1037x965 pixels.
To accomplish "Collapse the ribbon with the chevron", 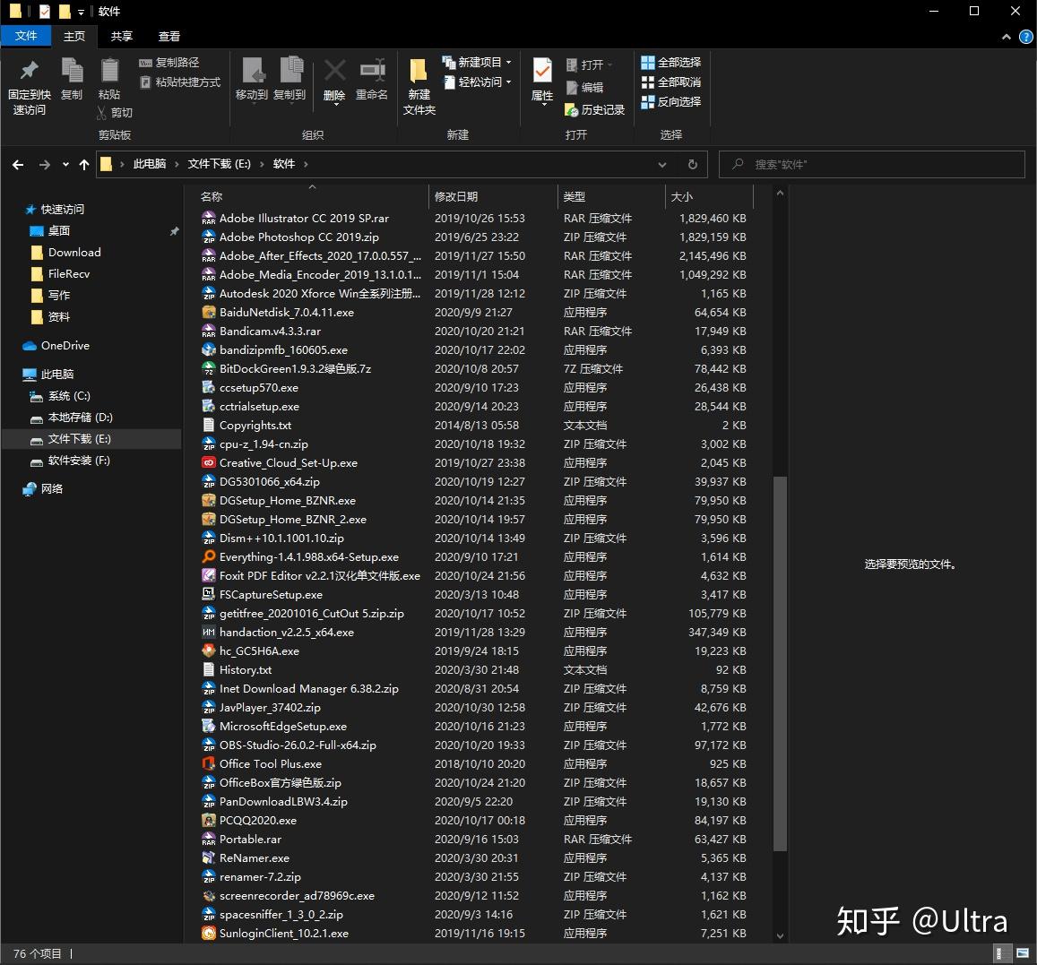I will [1006, 37].
